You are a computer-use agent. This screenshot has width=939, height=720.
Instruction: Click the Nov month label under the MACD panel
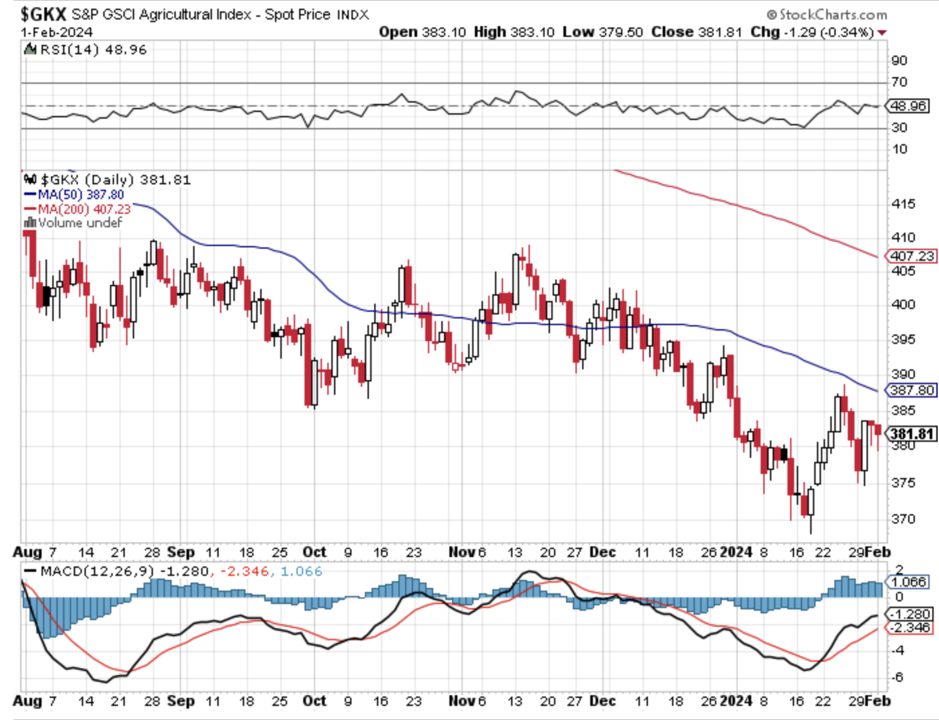tap(462, 701)
